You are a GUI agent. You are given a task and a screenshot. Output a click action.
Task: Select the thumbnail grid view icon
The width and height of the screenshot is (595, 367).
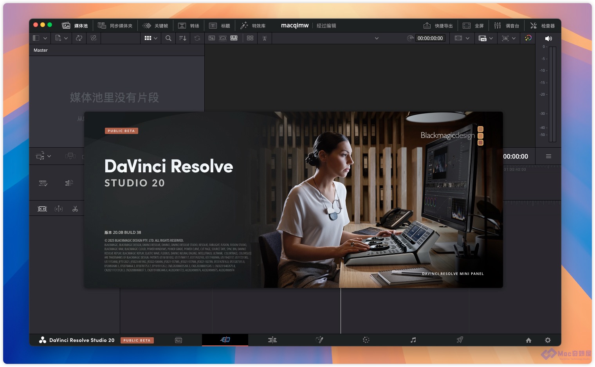point(148,38)
